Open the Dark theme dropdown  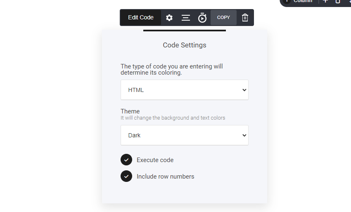[184, 135]
